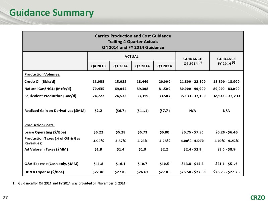
Task: Select the Q4 2013 column header
Action: [98, 66]
